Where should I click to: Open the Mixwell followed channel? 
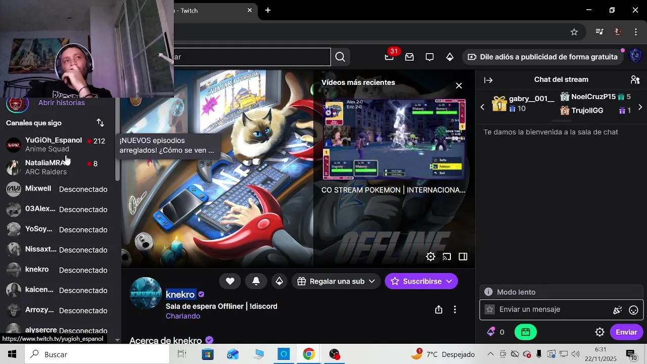58,189
